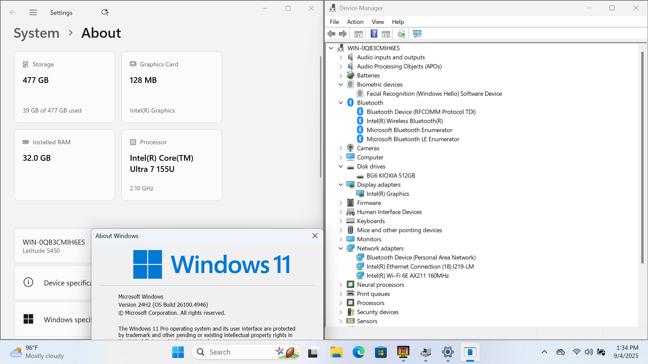Image resolution: width=648 pixels, height=364 pixels.
Task: Open the Help menu in Device Manager
Action: click(x=398, y=22)
